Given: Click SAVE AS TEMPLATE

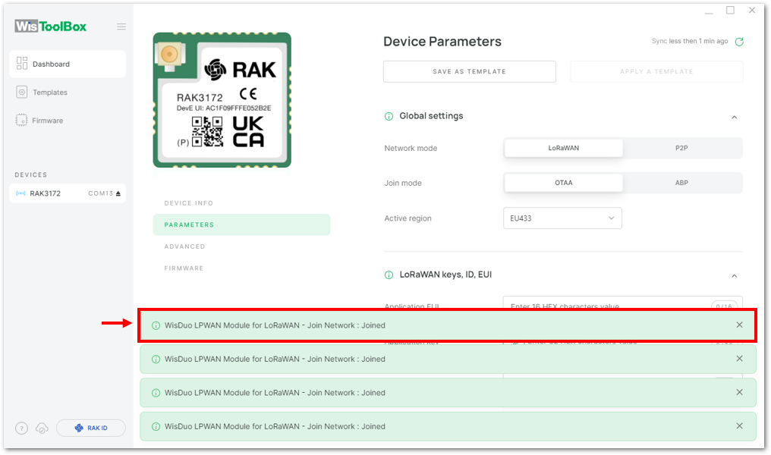Looking at the screenshot, I should (x=470, y=72).
